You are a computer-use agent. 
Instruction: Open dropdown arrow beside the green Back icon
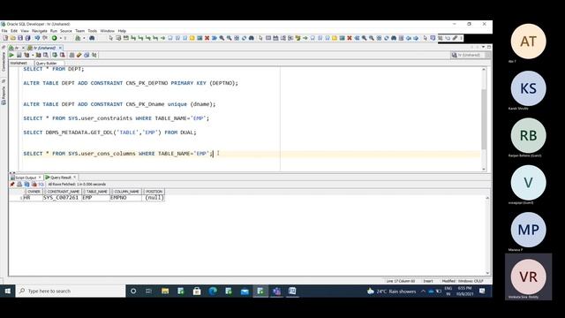[61, 38]
